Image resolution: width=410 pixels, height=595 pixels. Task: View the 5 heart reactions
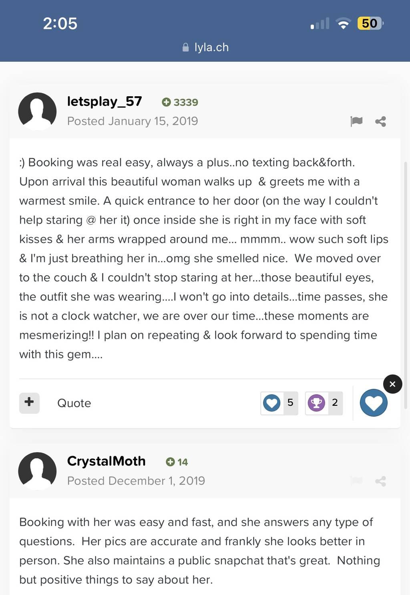click(x=279, y=403)
